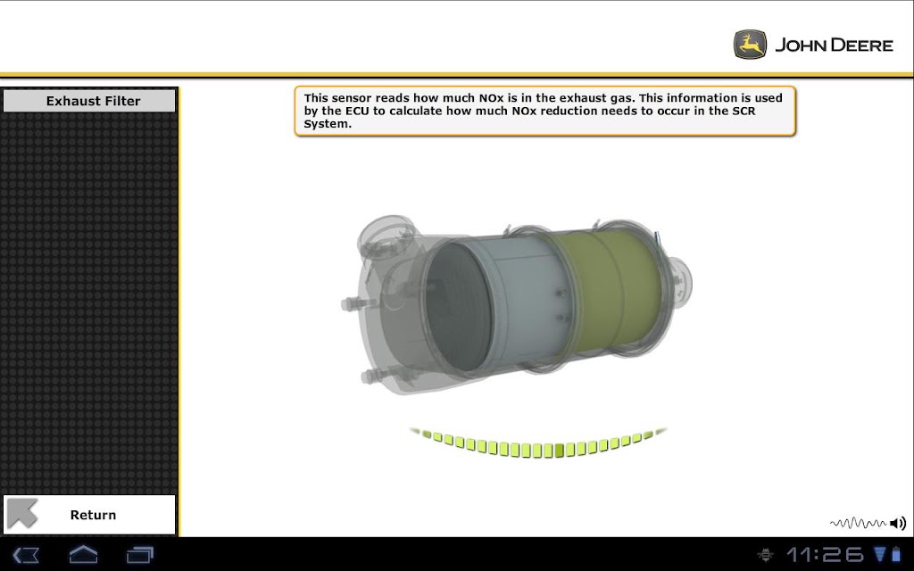The image size is (914, 571).
Task: Tap the Android back navigation icon
Action: 26,555
